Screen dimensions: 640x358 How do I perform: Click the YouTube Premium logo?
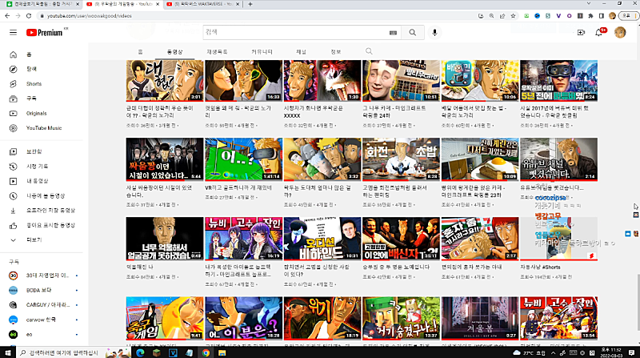pos(45,33)
